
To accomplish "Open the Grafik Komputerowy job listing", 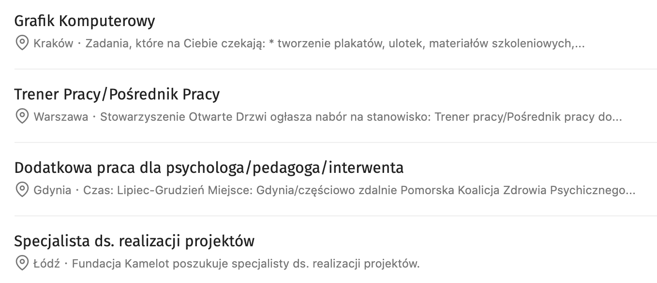I will 85,21.
